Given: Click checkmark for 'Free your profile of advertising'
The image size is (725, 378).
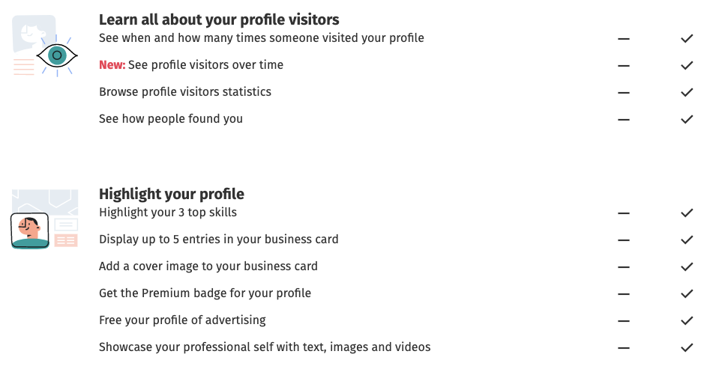Looking at the screenshot, I should [x=687, y=320].
